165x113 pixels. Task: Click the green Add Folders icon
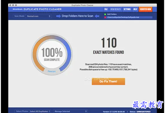tap(105, 14)
